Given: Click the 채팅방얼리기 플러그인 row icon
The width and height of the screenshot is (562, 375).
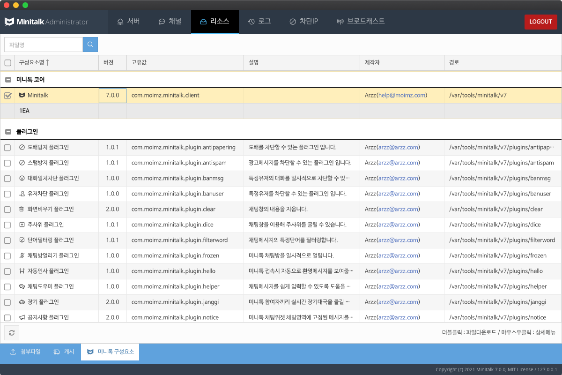Looking at the screenshot, I should tap(22, 255).
